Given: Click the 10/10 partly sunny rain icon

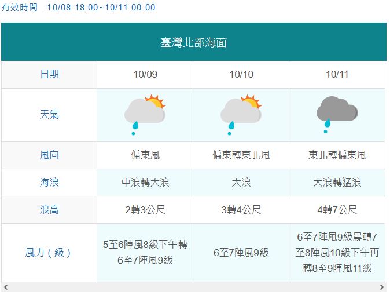Looking at the screenshot, I should [241, 115].
